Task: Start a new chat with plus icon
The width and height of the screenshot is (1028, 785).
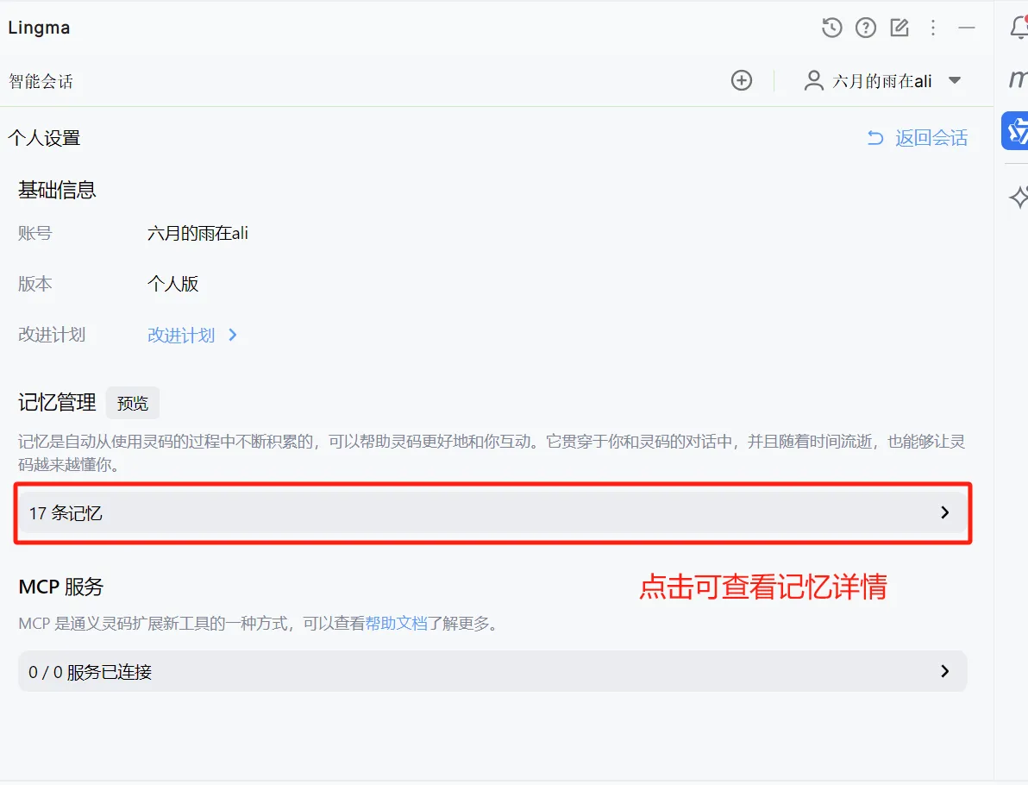Action: [742, 80]
